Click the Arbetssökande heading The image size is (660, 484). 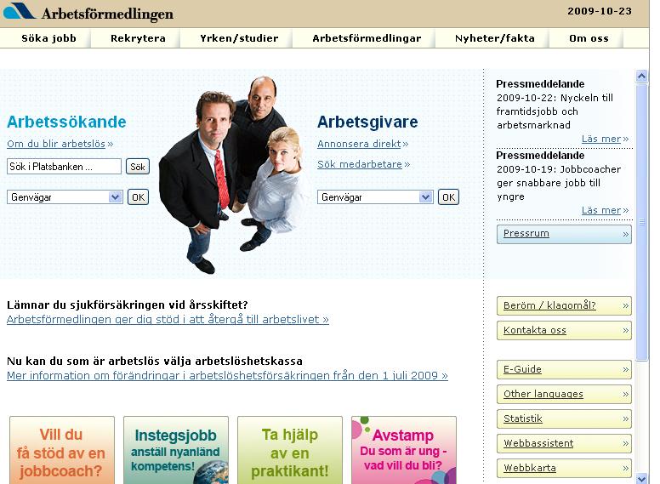click(66, 122)
